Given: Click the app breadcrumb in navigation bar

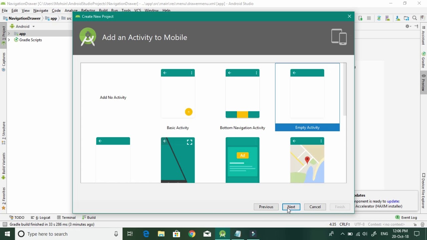Looking at the screenshot, I should point(51,18).
